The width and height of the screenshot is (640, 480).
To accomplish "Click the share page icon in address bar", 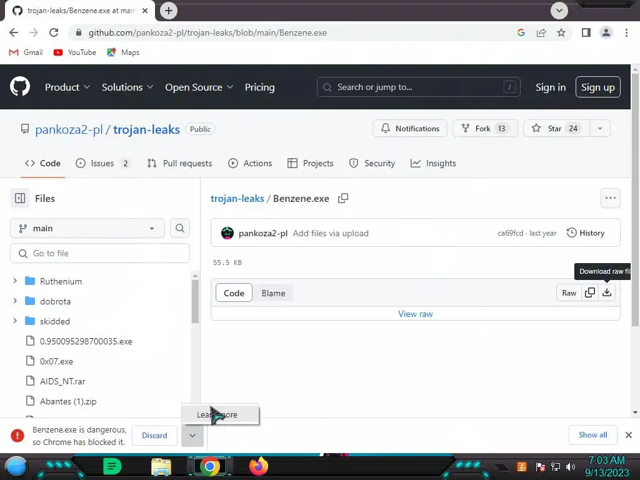I will coord(541,32).
